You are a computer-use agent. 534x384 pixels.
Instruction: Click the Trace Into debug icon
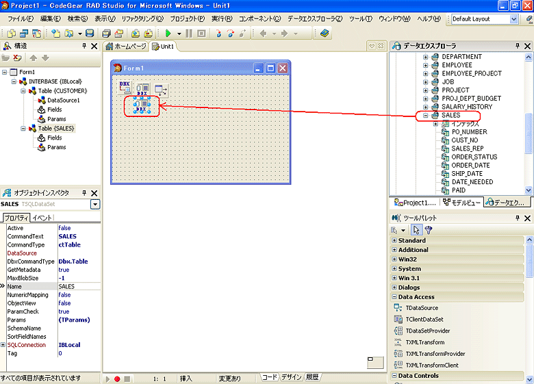point(218,33)
